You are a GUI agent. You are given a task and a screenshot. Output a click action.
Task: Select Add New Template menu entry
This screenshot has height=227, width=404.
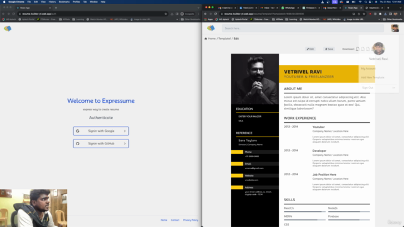pos(372,77)
